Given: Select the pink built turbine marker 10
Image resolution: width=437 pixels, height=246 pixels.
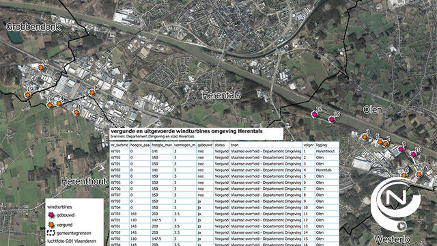Looking at the screenshot, I should point(413,154).
